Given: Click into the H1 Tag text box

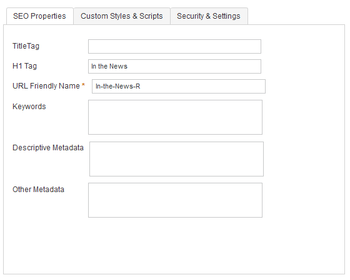Looking at the screenshot, I should click(x=174, y=66).
